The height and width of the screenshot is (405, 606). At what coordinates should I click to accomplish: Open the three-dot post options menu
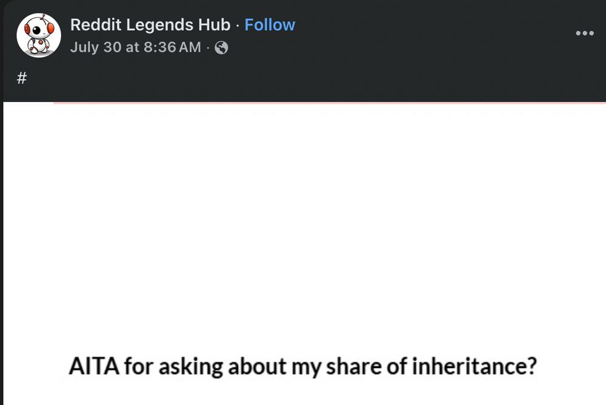coord(585,33)
